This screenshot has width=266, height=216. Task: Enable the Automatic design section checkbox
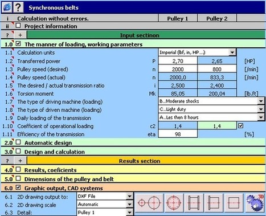(18, 142)
